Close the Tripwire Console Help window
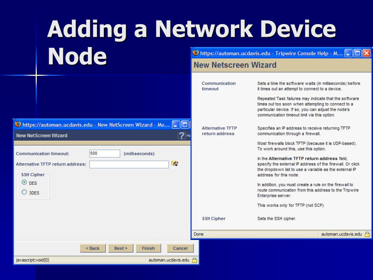The image size is (373, 280). [366, 53]
